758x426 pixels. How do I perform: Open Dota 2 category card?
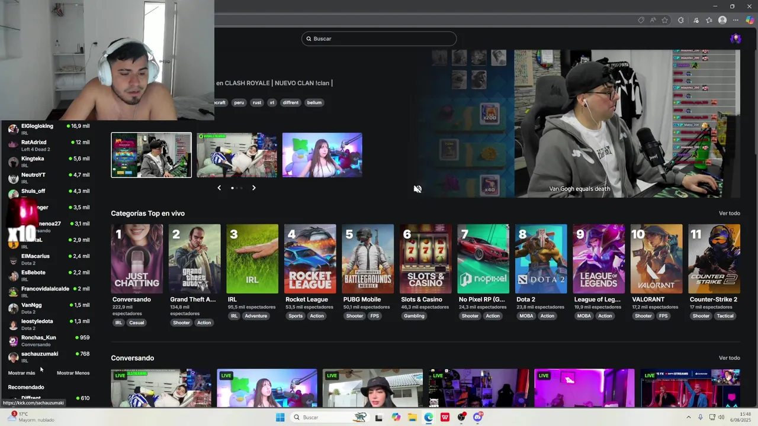pyautogui.click(x=541, y=259)
